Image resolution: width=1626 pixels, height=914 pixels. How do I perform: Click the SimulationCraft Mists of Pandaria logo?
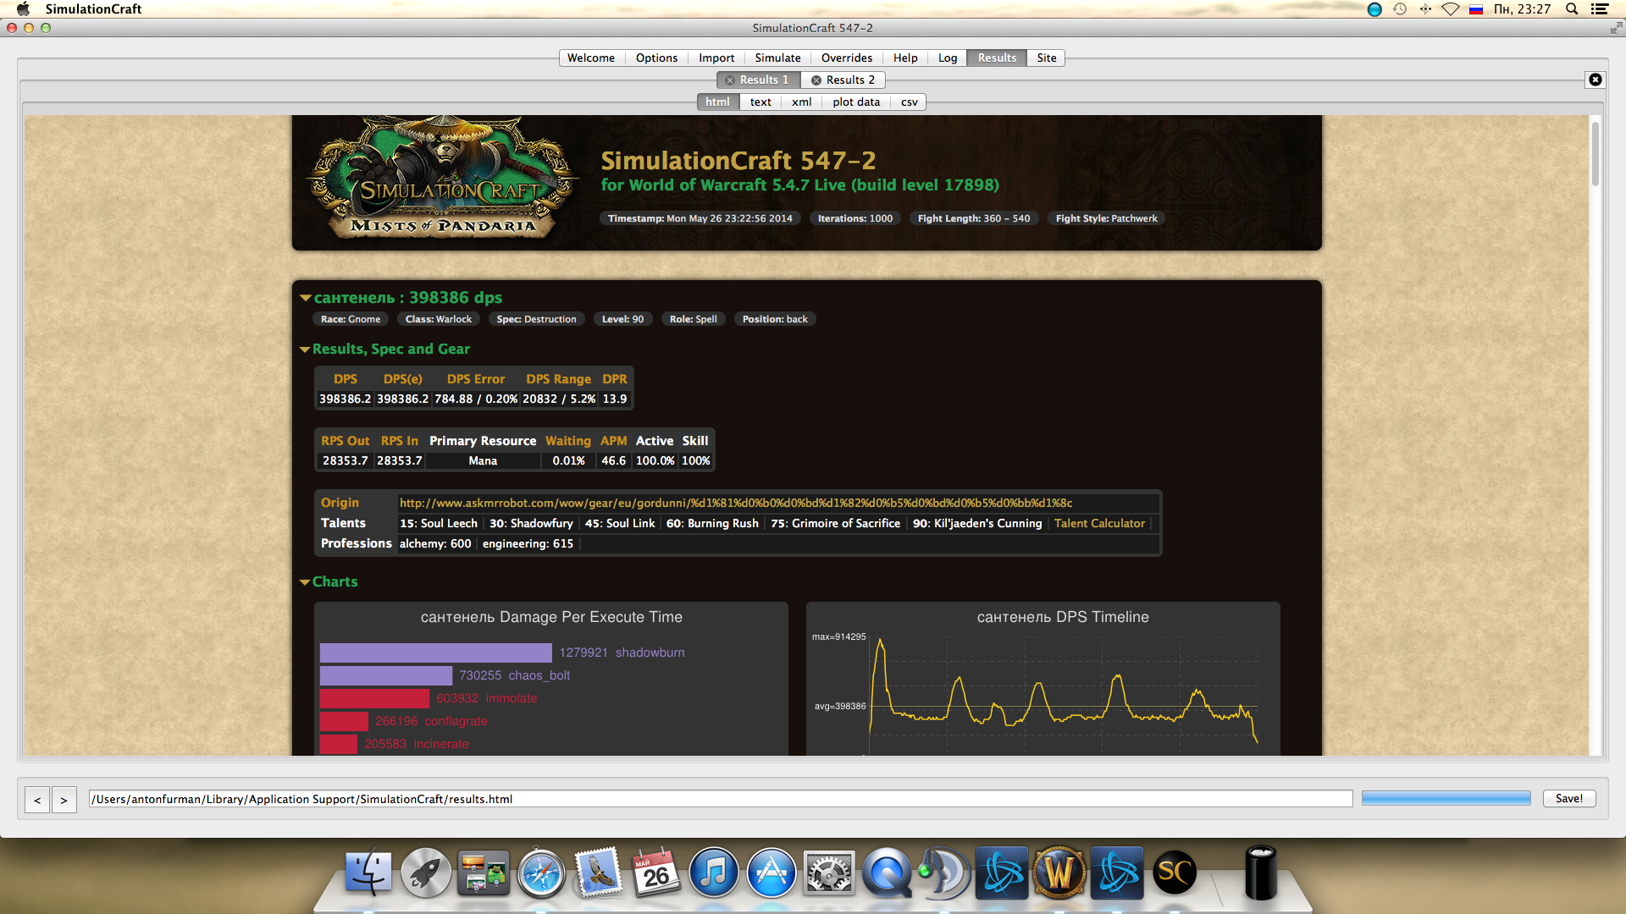click(443, 179)
